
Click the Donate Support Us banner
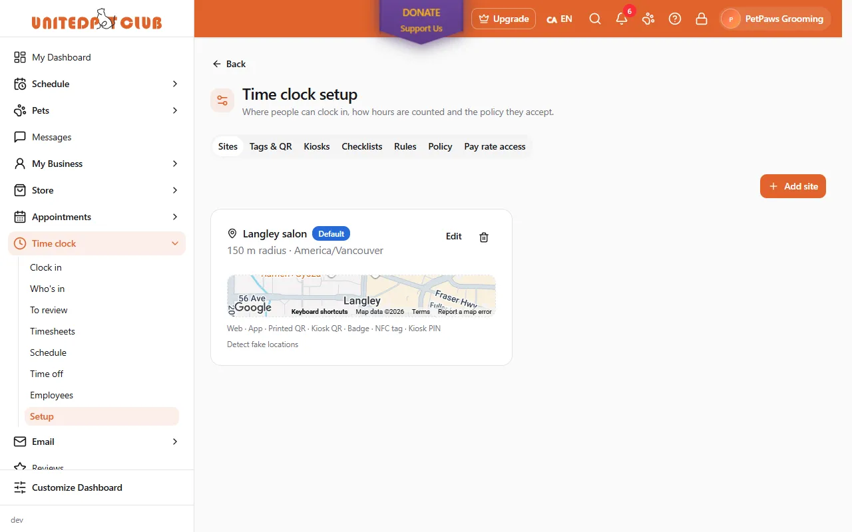coord(421,21)
